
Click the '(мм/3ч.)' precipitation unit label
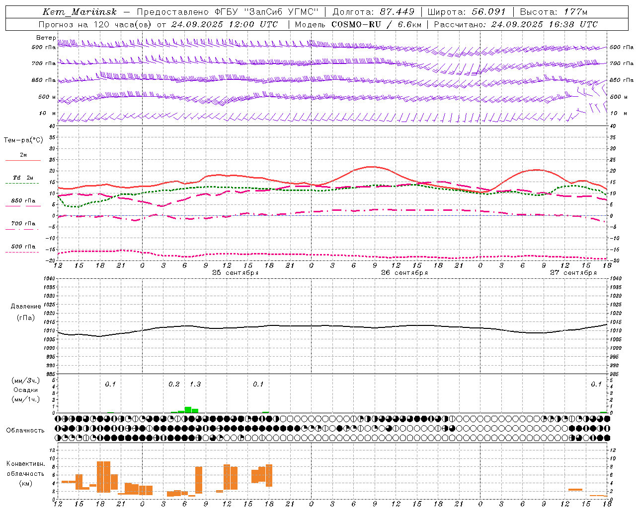pos(26,381)
